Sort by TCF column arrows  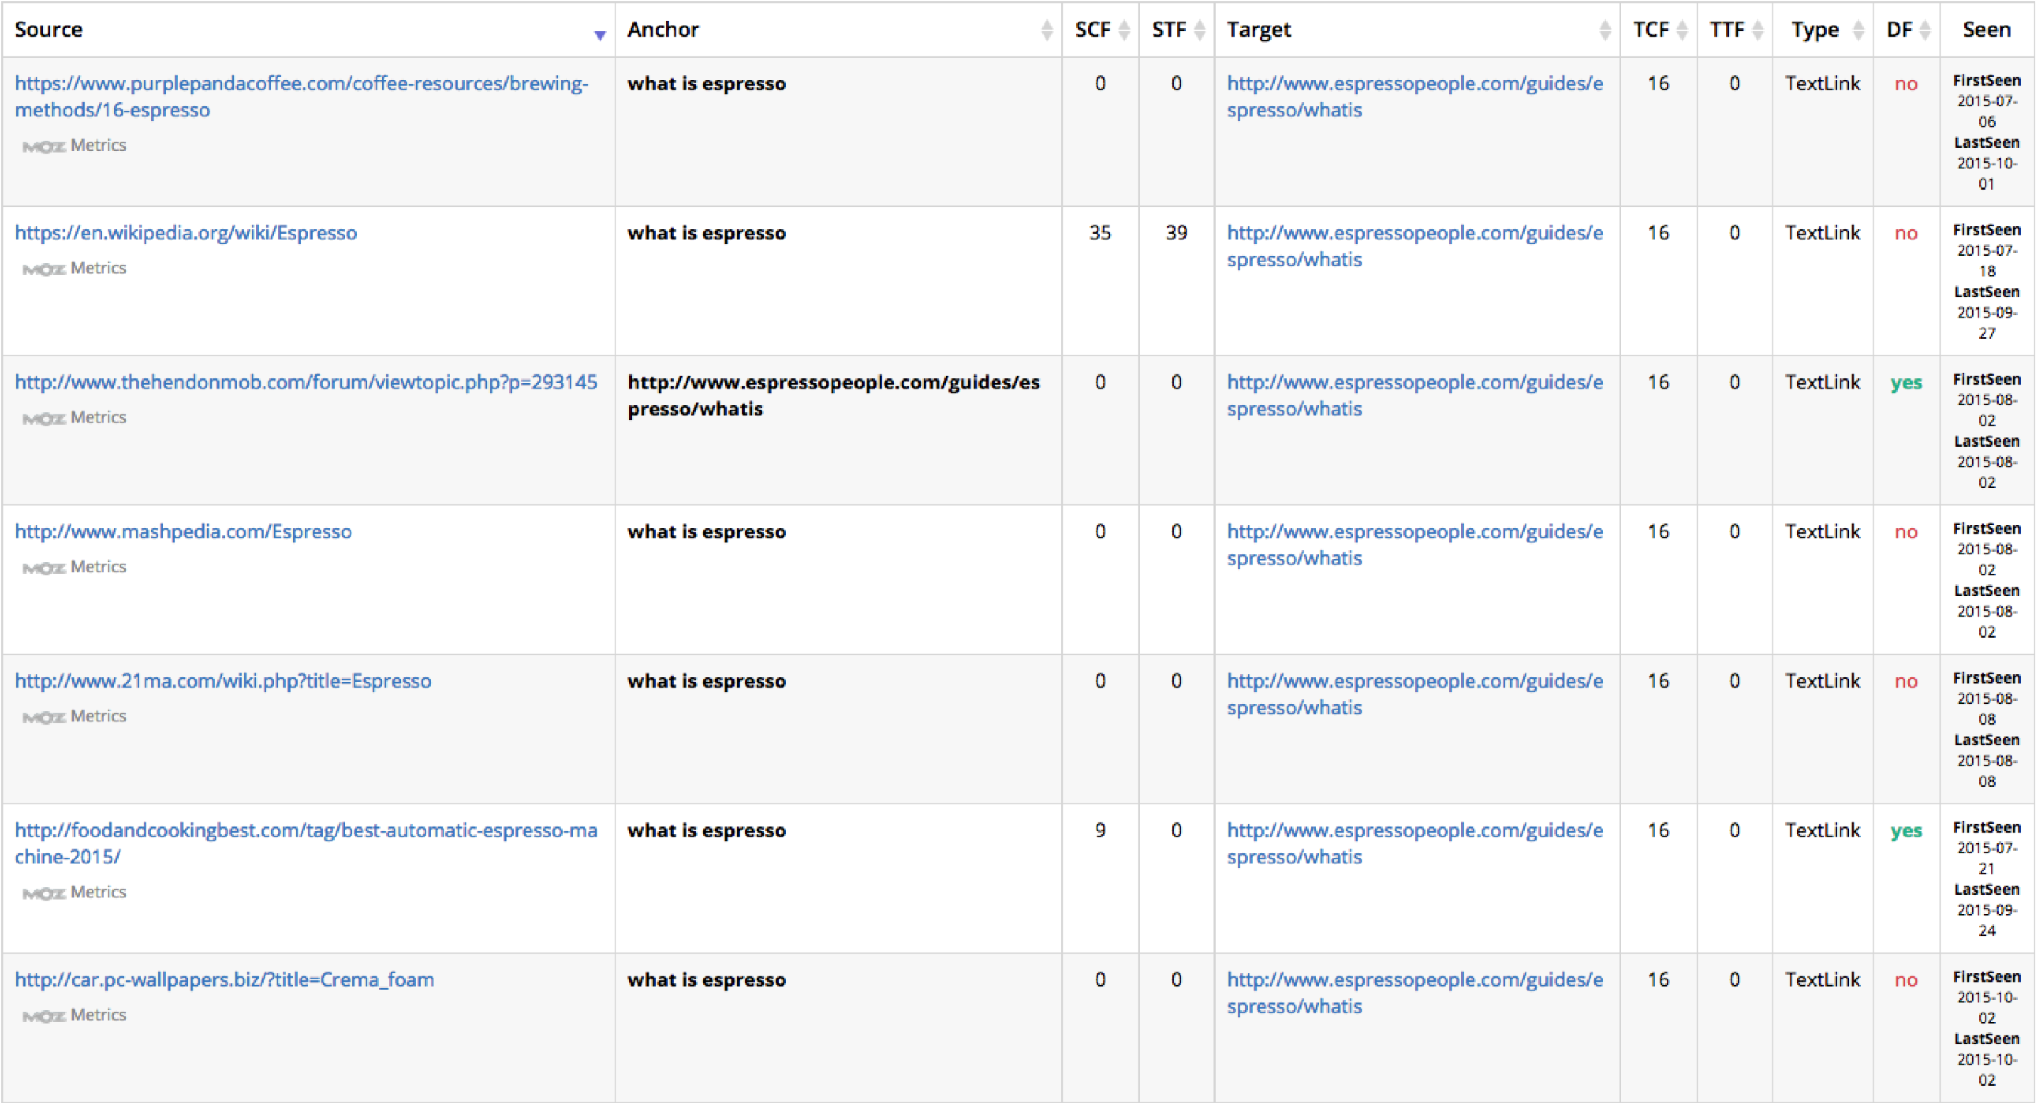1682,30
